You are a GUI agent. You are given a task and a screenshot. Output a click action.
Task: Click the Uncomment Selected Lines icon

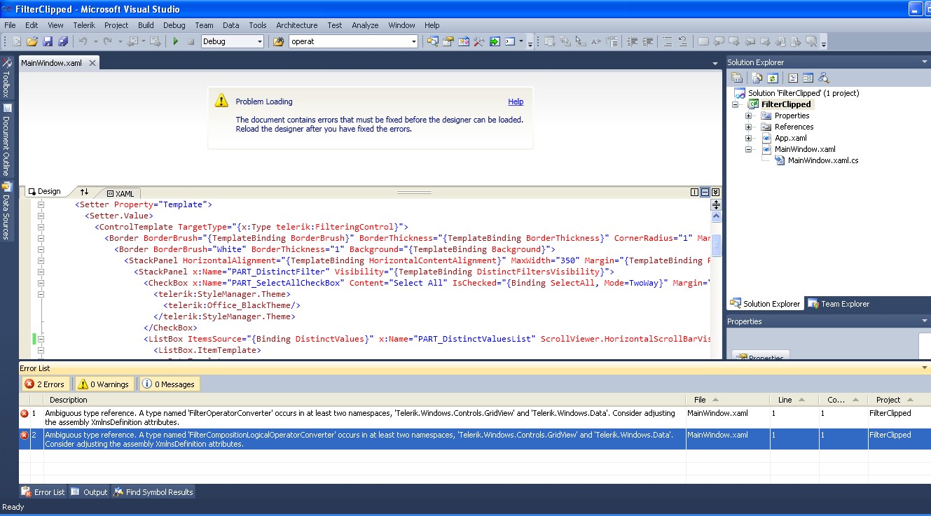point(682,41)
